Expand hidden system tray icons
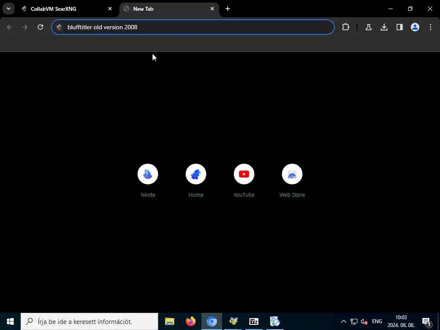Viewport: 440px width, 330px height. (x=343, y=321)
